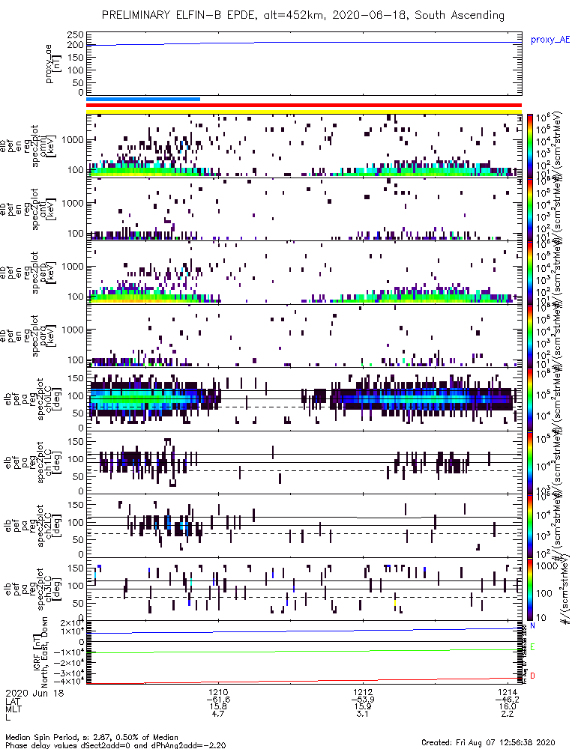581x749 pixels.
Task: Click the LAT value '-53.9'
Action: pos(363,700)
